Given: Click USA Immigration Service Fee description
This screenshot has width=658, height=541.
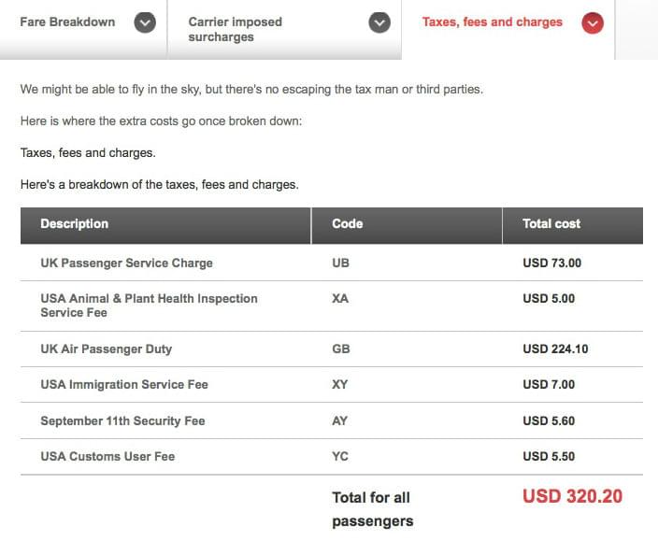Looking at the screenshot, I should coord(124,385).
